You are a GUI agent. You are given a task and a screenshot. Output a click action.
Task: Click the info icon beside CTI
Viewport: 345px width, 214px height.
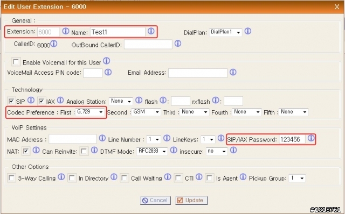(x=199, y=177)
